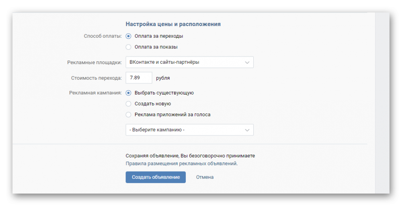Select the 'Оплата за показы' payment option

pos(129,47)
